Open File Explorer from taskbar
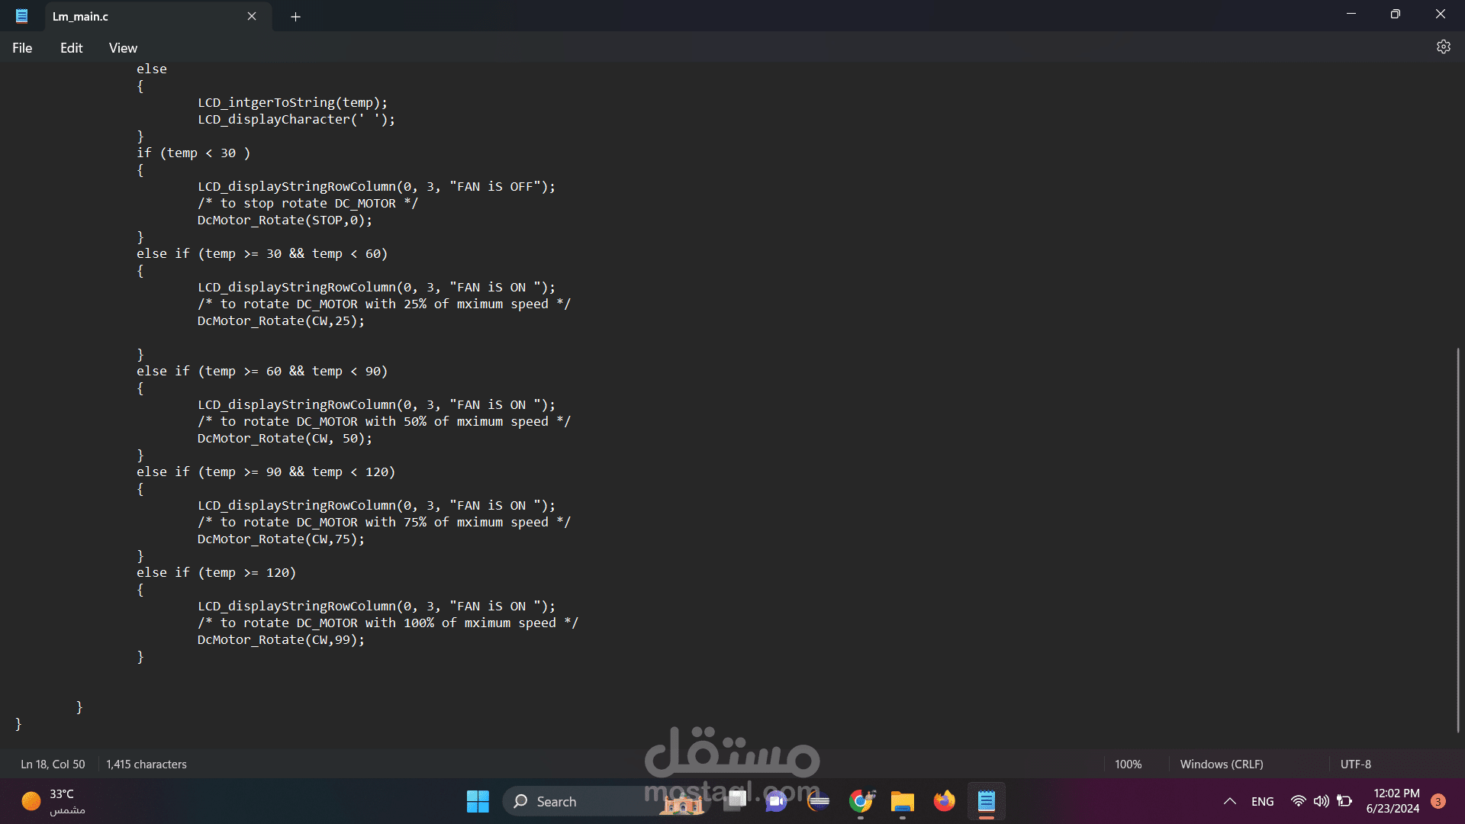This screenshot has width=1465, height=824. click(x=902, y=801)
